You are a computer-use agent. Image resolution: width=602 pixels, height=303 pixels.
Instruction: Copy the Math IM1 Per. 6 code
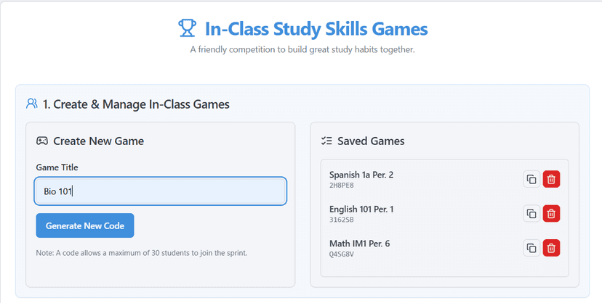(x=531, y=248)
